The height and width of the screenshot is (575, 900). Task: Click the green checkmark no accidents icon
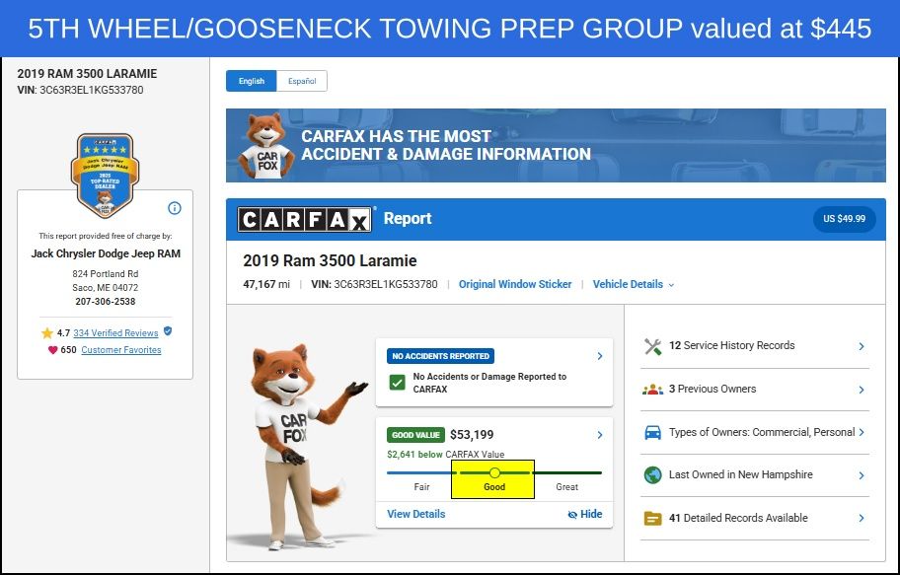pyautogui.click(x=397, y=383)
